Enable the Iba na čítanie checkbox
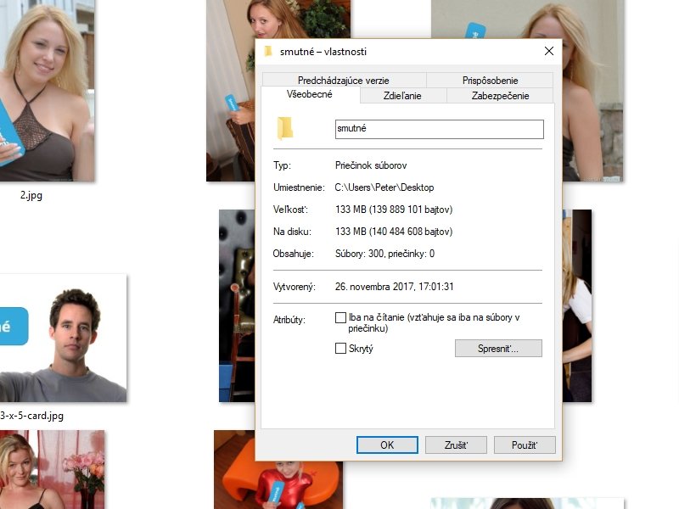The width and height of the screenshot is (679, 509). coord(341,318)
